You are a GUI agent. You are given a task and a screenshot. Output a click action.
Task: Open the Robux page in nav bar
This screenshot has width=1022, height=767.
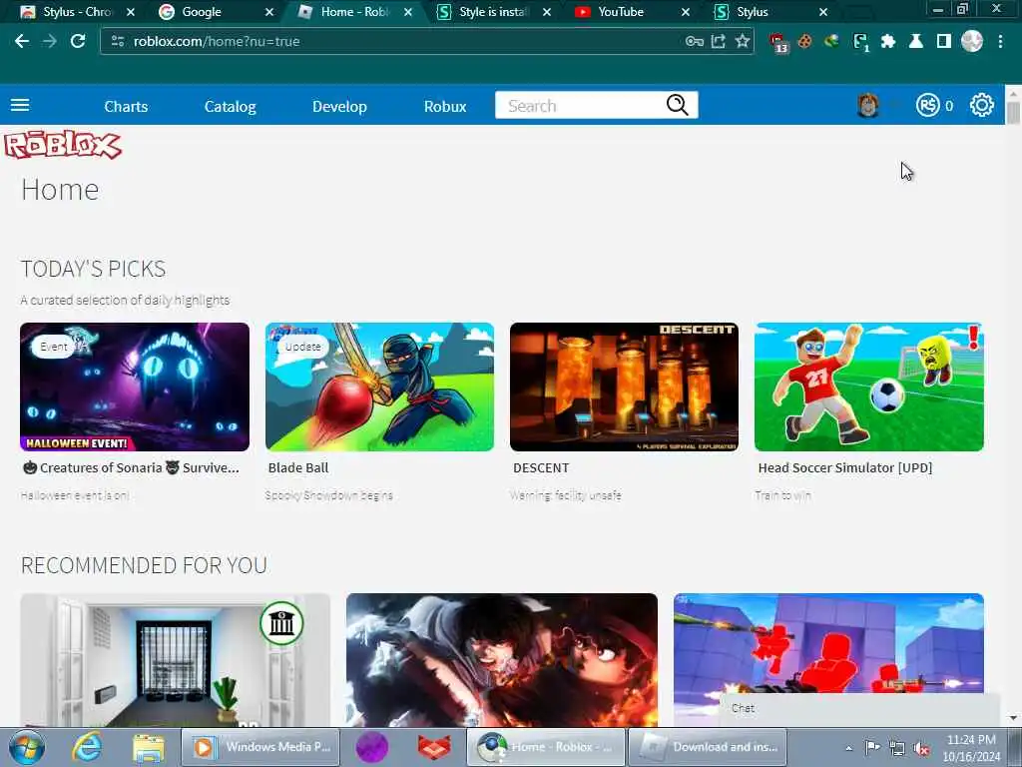445,106
